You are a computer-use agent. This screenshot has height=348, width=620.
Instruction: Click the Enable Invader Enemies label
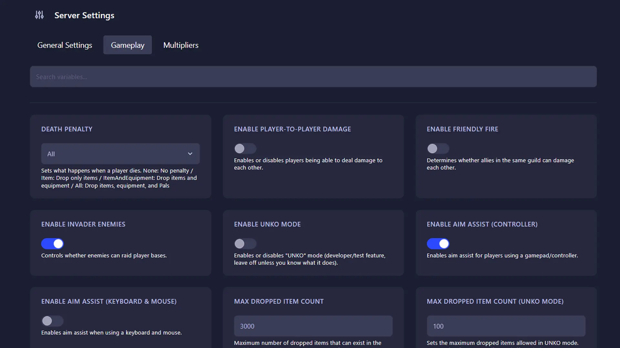(83, 224)
